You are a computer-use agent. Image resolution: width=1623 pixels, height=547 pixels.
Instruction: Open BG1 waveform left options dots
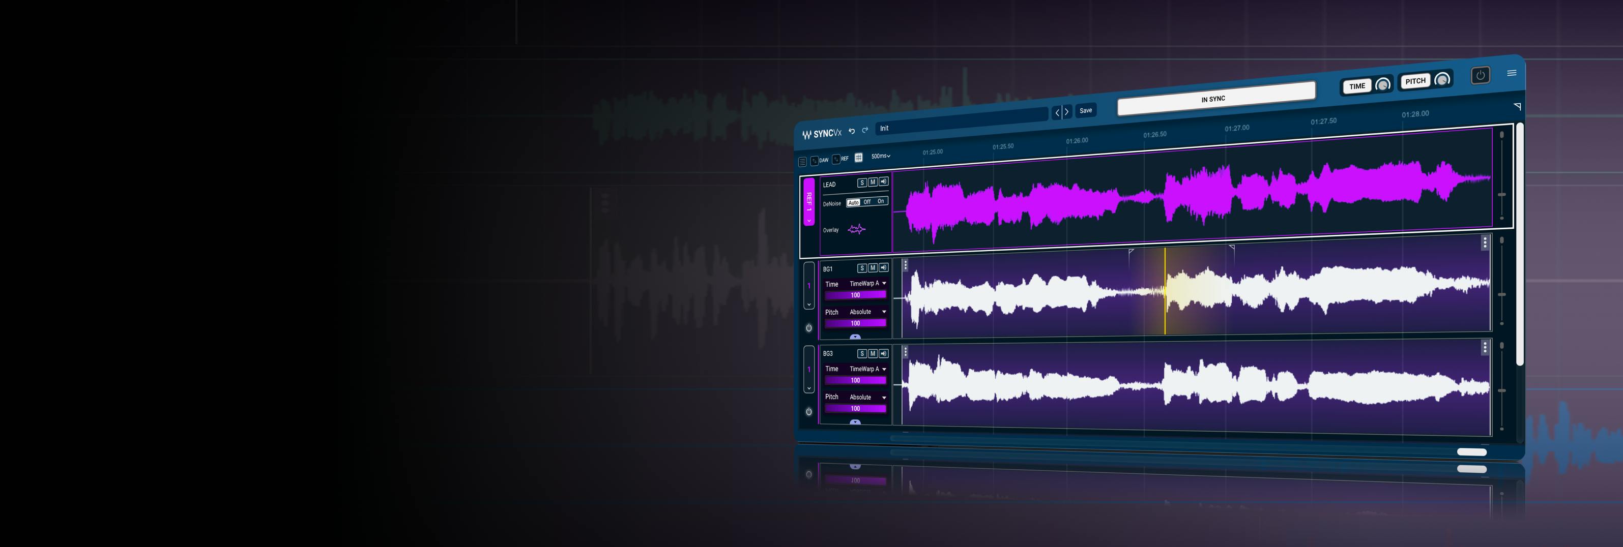coord(906,265)
